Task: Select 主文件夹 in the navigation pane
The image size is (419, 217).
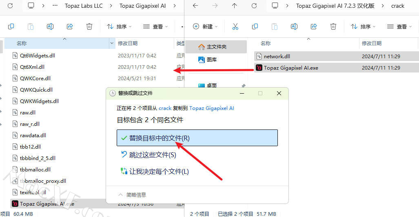Action: tap(216, 47)
